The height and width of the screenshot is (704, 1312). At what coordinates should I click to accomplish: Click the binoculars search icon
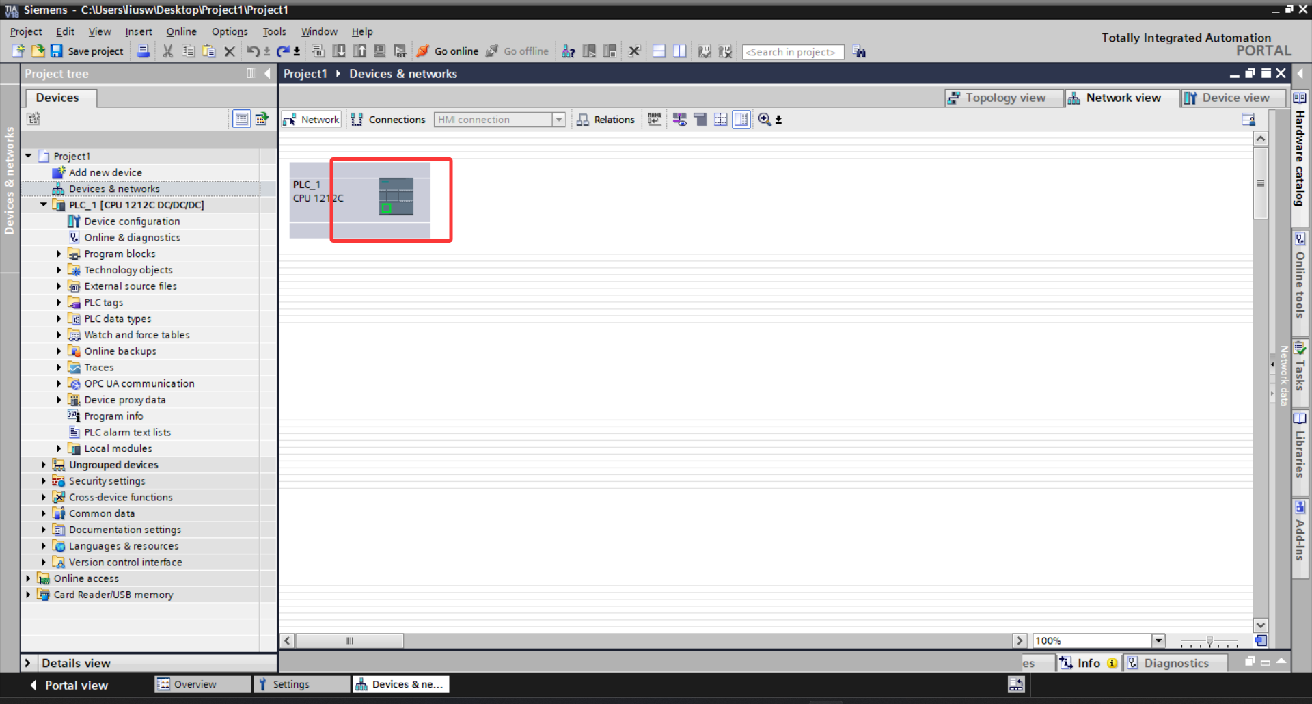tap(860, 52)
